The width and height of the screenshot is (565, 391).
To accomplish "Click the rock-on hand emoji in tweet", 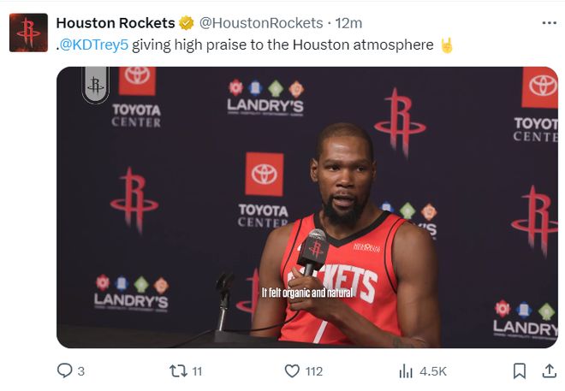I will (x=446, y=44).
